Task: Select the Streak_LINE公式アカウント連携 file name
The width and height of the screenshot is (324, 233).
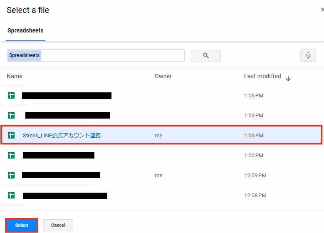Action: pos(62,135)
